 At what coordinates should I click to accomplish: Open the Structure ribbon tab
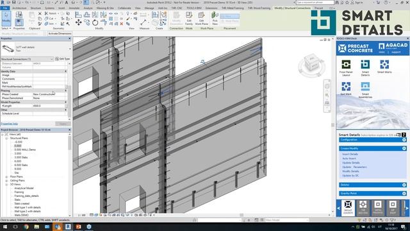coord(36,8)
